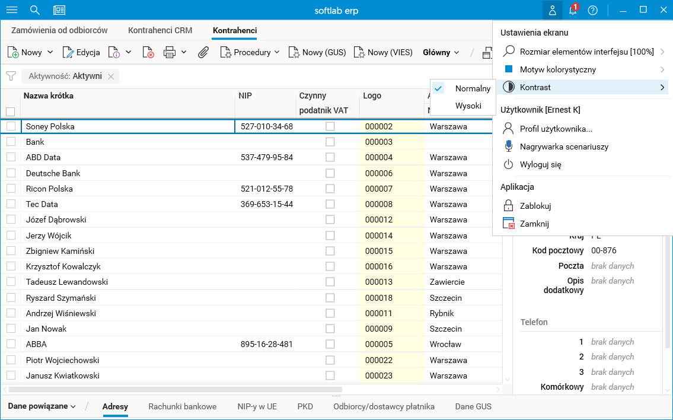673x420 pixels.
Task: Click the help question mark icon
Action: (x=592, y=10)
